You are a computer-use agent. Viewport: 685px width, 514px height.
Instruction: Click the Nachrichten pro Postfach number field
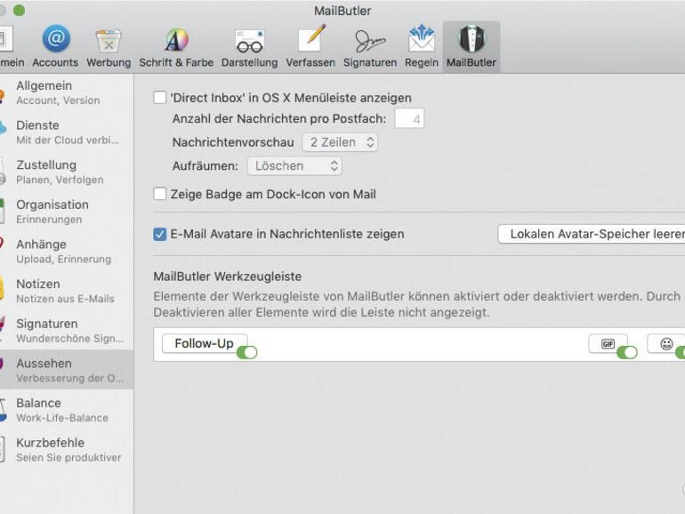(409, 119)
